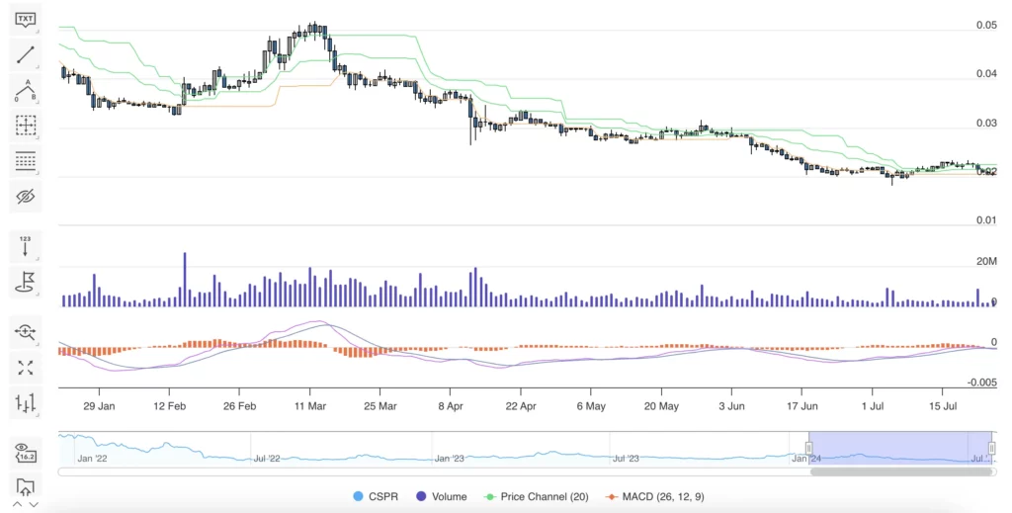This screenshot has width=1012, height=513.
Task: Open submenu arrow of the flag tool
Action: pyautogui.click(x=38, y=293)
